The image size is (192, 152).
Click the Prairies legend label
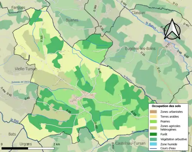point(165,121)
